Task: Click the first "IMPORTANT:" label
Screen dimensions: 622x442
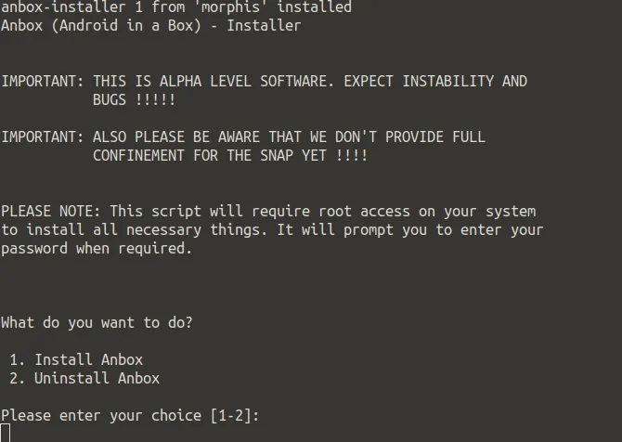Action: (42, 81)
